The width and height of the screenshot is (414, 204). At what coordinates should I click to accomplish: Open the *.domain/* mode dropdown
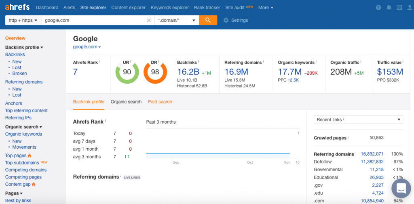point(177,20)
